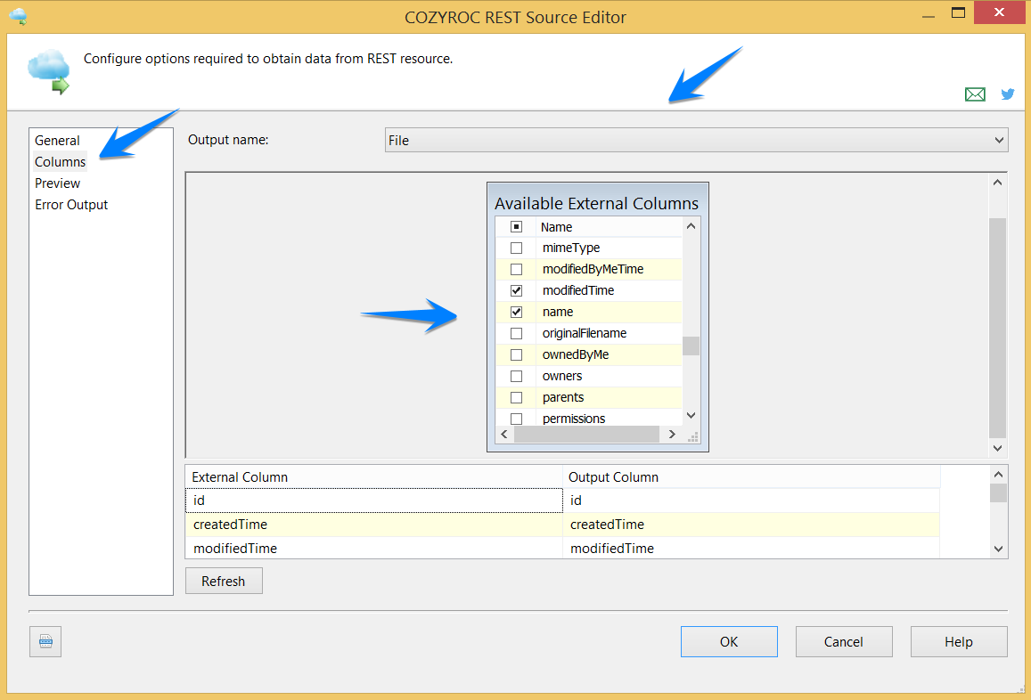Click the email envelope icon
Viewport: 1031px width, 700px height.
click(975, 94)
